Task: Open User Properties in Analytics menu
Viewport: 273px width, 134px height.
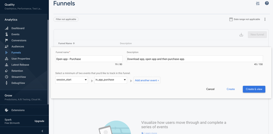Action: 21,59
